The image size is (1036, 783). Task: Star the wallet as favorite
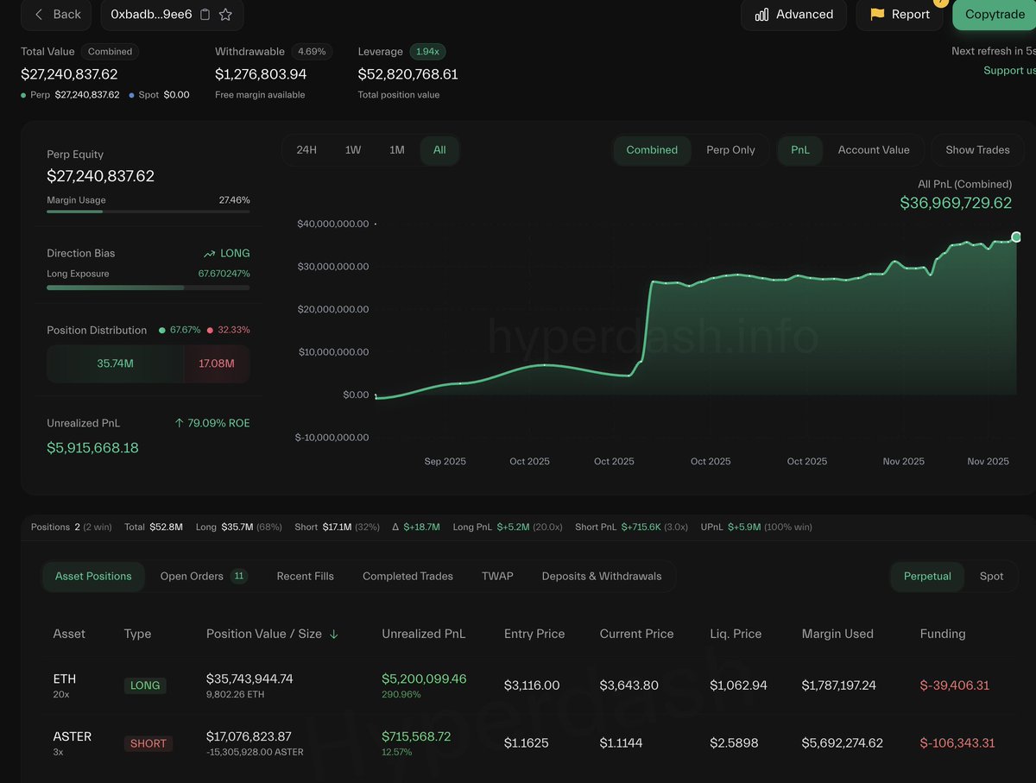tap(225, 15)
